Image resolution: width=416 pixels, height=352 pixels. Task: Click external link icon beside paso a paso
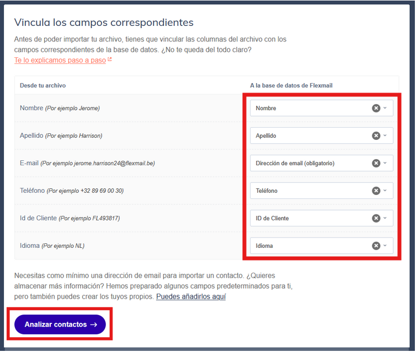click(x=110, y=59)
